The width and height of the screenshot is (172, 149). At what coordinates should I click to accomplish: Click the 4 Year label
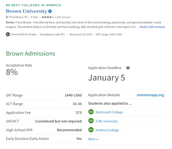click(34, 17)
